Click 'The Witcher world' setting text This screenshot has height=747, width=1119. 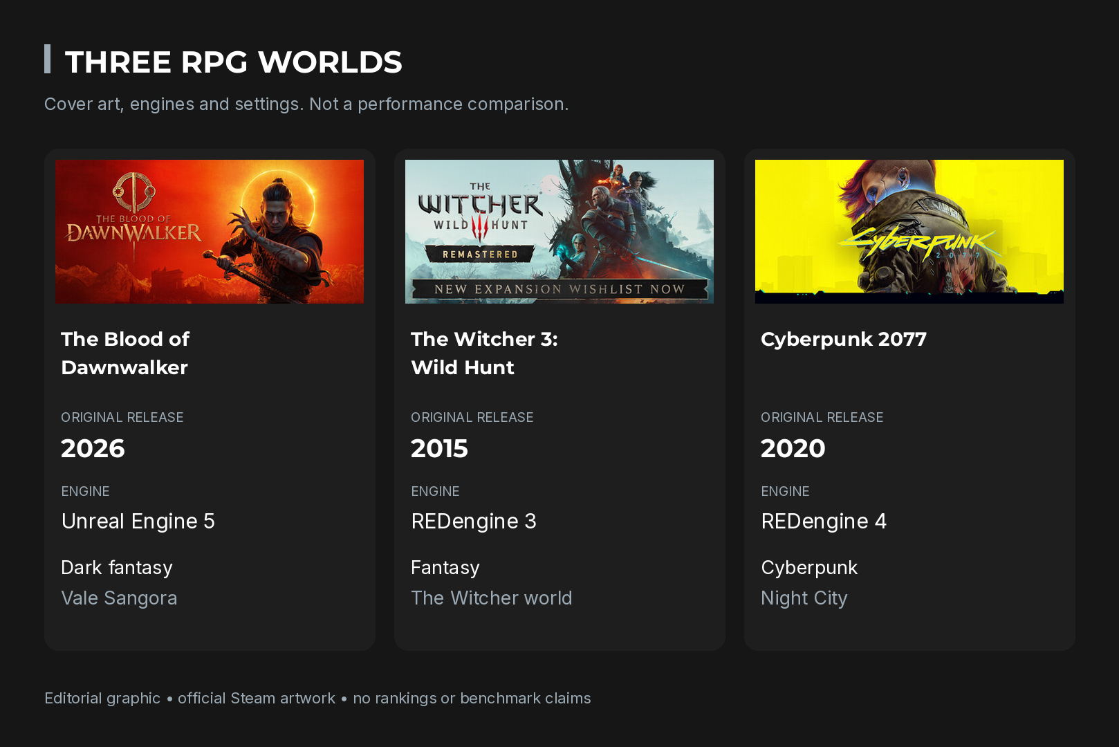492,598
